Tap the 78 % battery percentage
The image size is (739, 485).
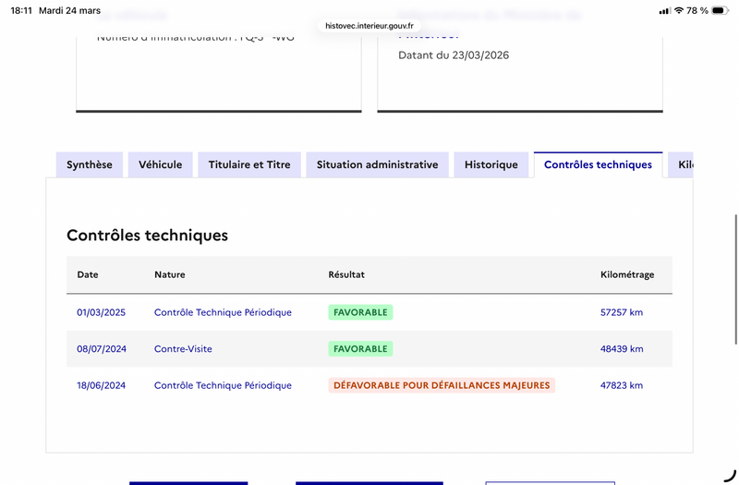pyautogui.click(x=697, y=10)
